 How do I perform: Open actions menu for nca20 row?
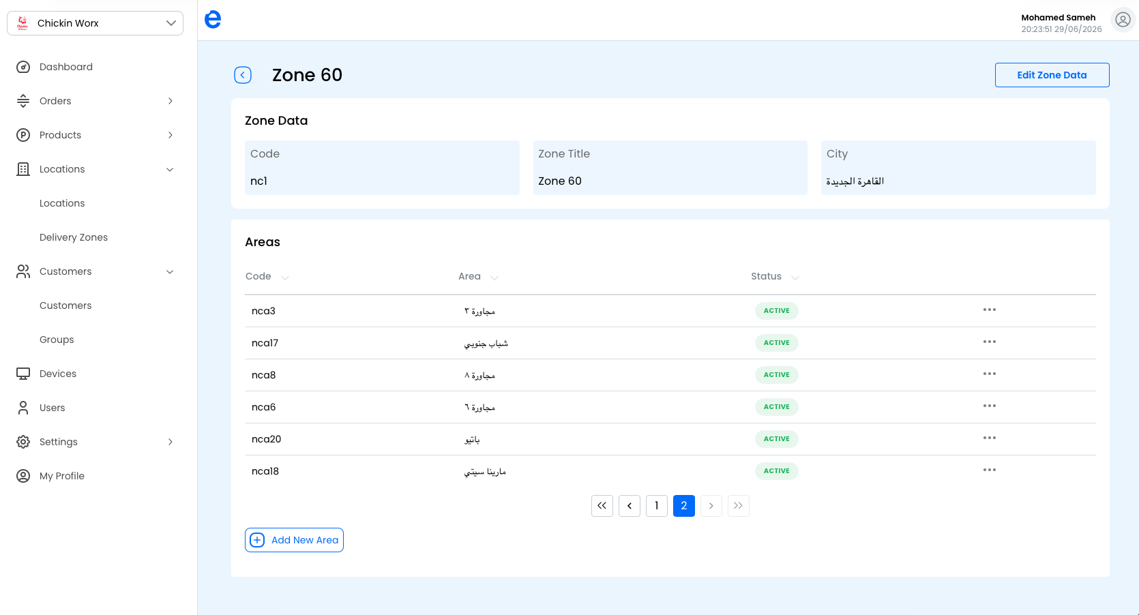point(990,438)
